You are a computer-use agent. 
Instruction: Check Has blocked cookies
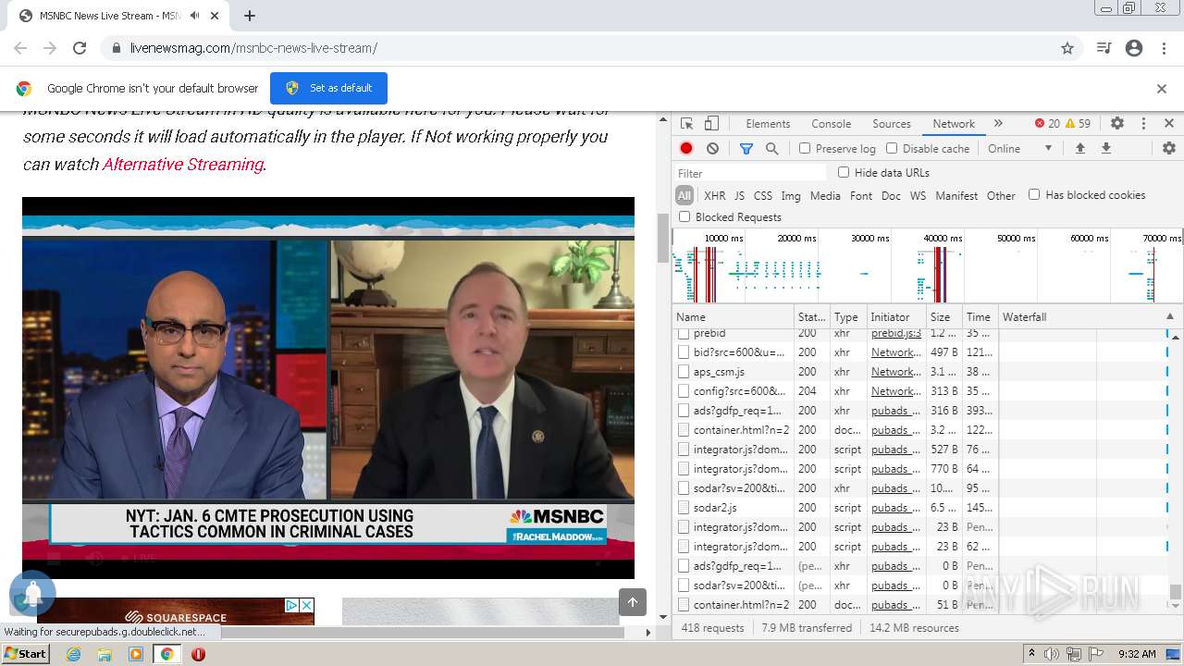click(x=1034, y=194)
